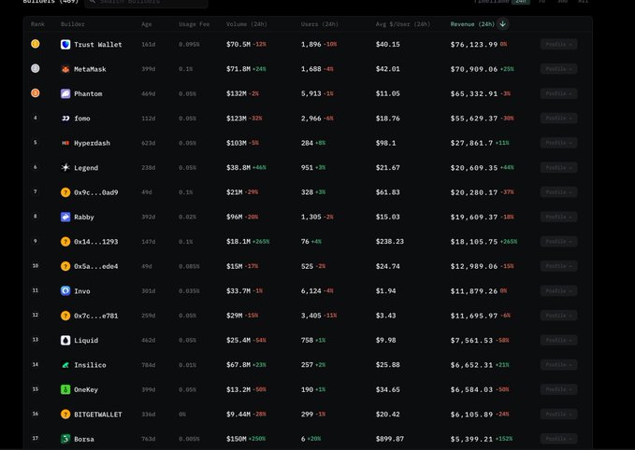Click revenue value '$76,123.99'
This screenshot has height=450, width=635.
coord(474,45)
